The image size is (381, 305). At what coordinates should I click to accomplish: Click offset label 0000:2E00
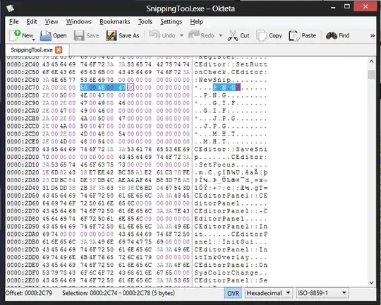(x=23, y=280)
